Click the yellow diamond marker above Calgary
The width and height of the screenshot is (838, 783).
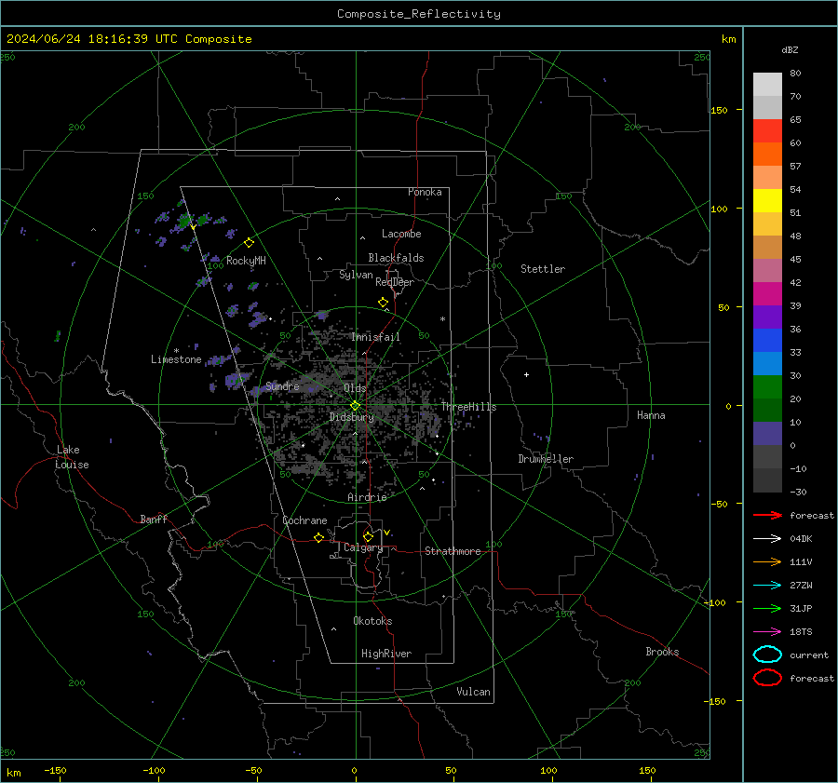pos(368,536)
